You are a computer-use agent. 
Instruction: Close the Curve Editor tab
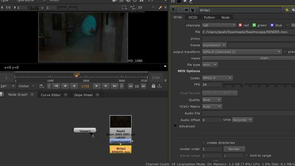click(66, 95)
